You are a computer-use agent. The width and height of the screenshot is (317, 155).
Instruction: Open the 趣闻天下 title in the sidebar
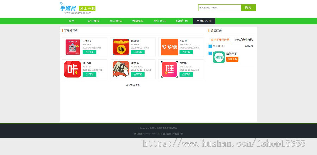231,54
